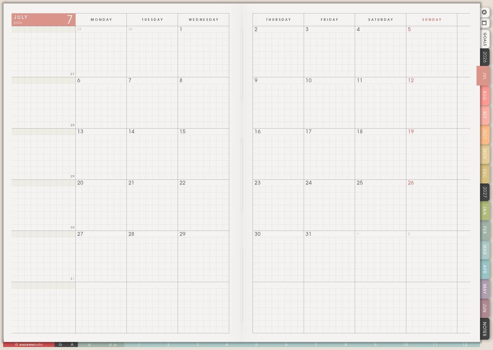Screen dimensions: 493x350
Task: Open week 27 link in left column
Action: tap(72, 74)
